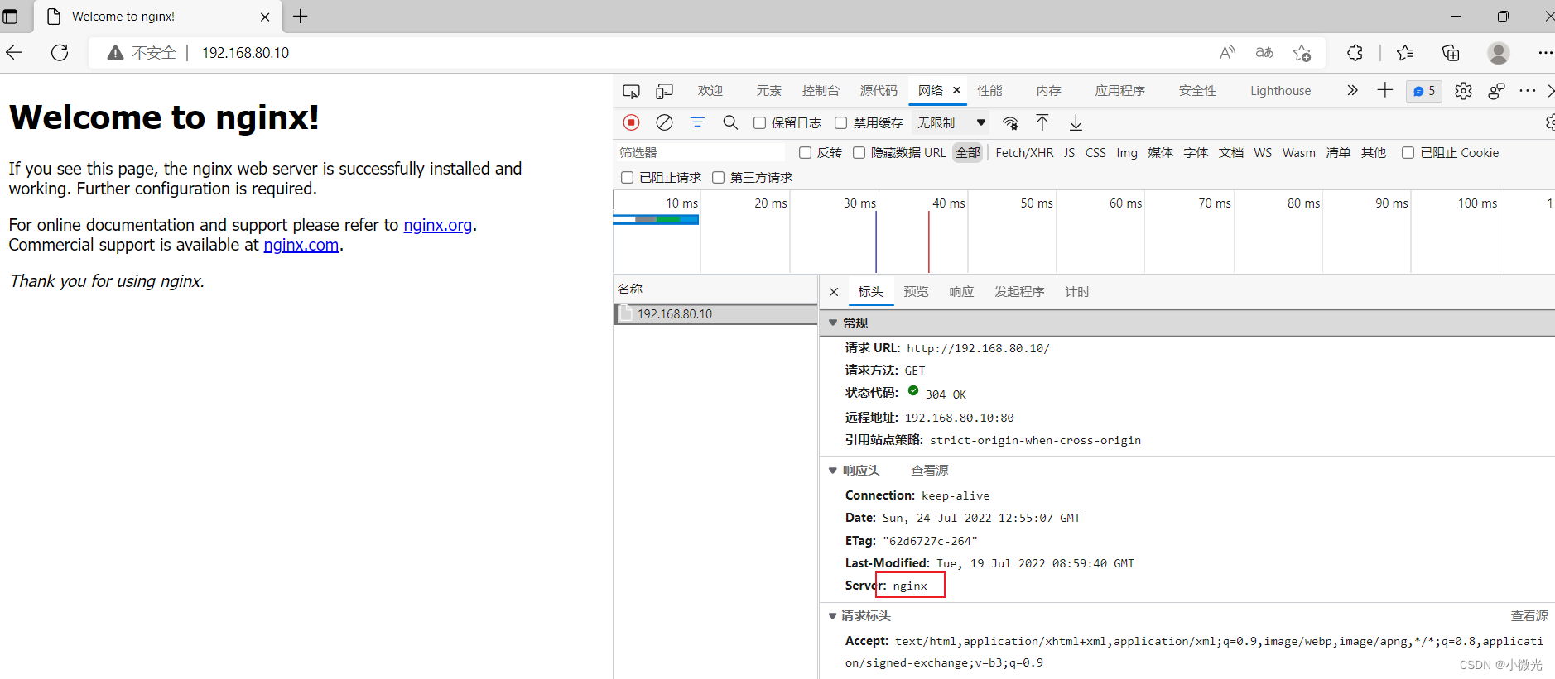Click the address bar URL 192.168.80.10
Screen dimensions: 1555x679
pyautogui.click(x=245, y=53)
